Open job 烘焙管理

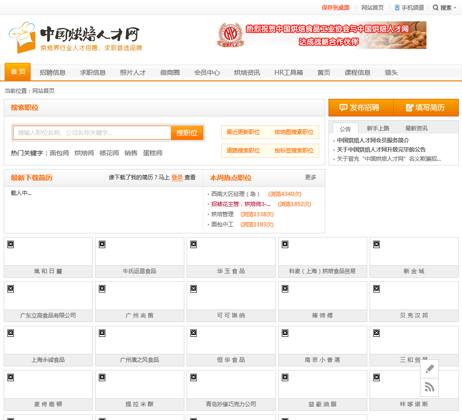point(223,214)
